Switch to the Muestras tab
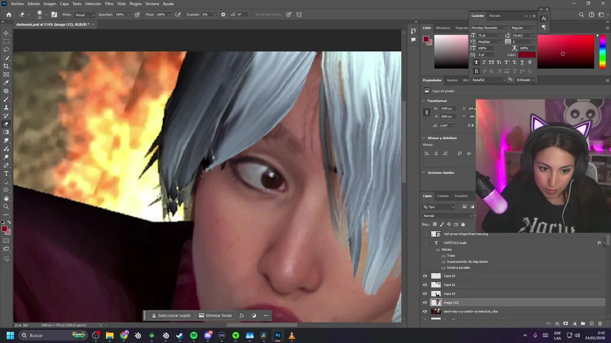Viewport: 611px width, 343px height. (443, 28)
